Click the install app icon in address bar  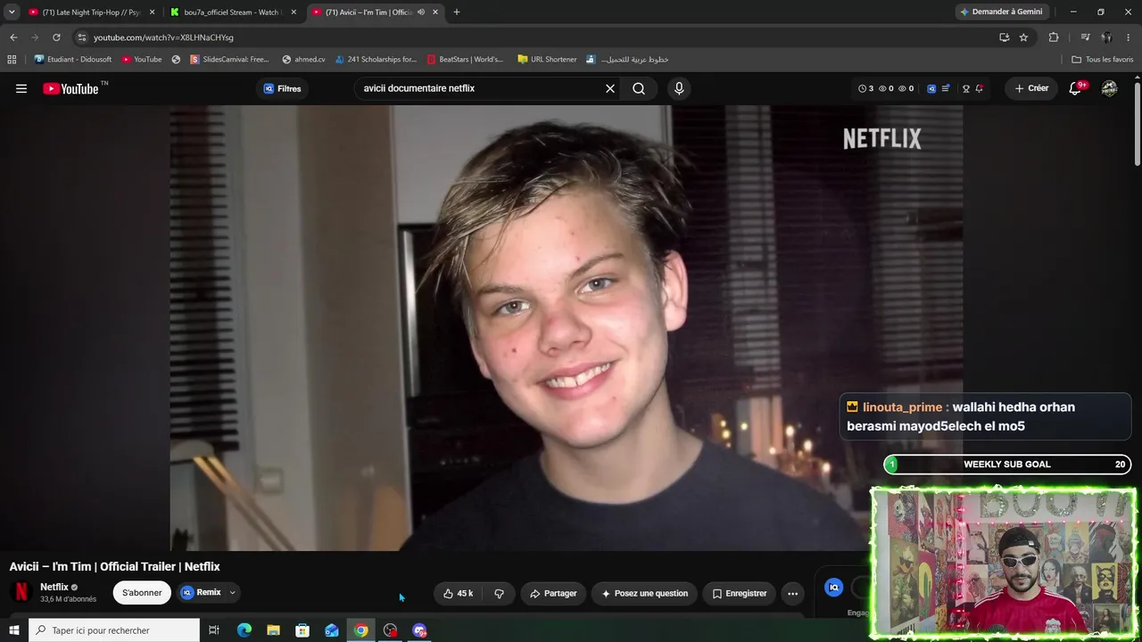tap(1004, 37)
